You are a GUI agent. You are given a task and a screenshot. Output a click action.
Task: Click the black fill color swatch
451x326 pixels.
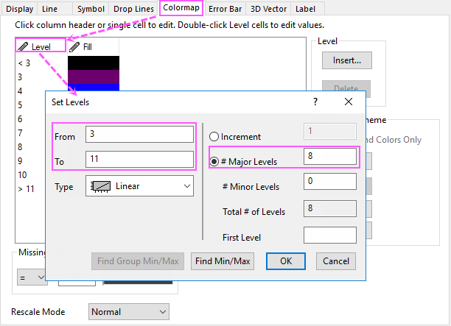pos(94,63)
